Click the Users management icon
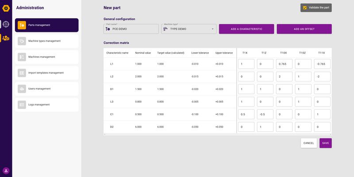The height and width of the screenshot is (177, 354). click(22, 89)
